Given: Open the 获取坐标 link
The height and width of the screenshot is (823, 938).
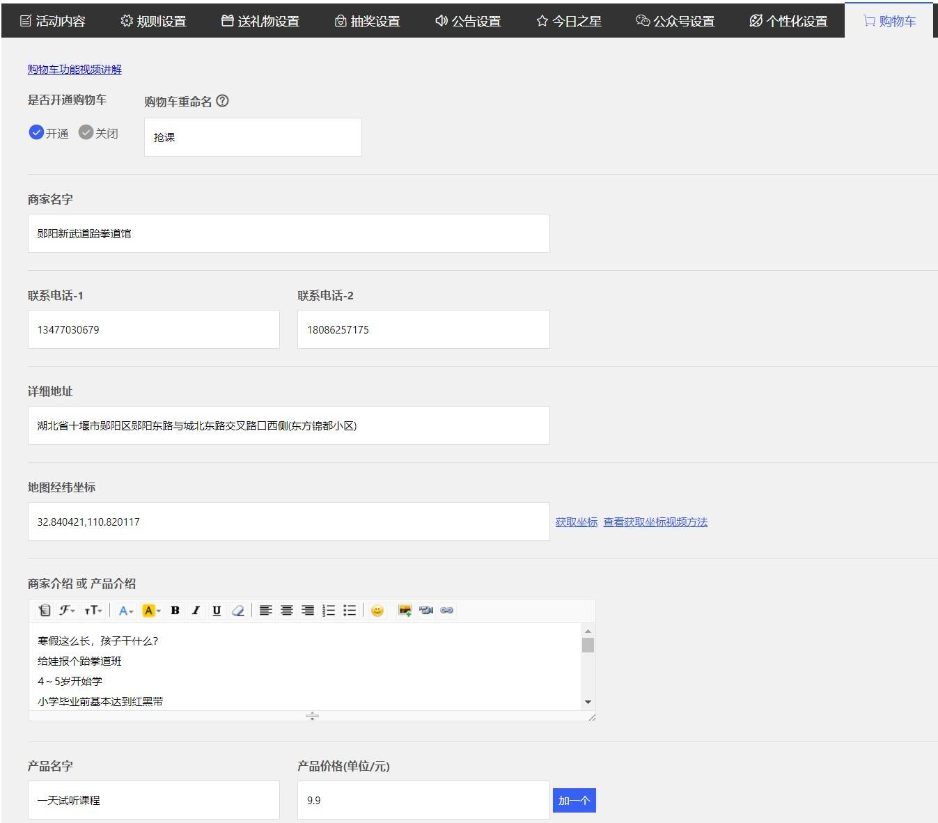Looking at the screenshot, I should [577, 522].
